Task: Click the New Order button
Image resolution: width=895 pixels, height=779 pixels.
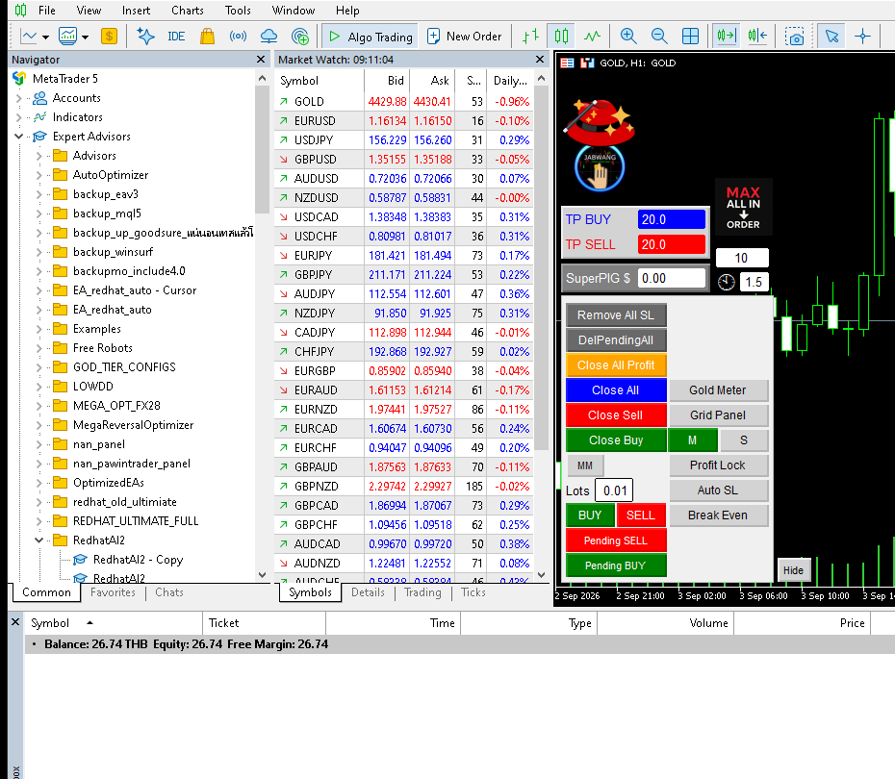Action: pos(464,37)
